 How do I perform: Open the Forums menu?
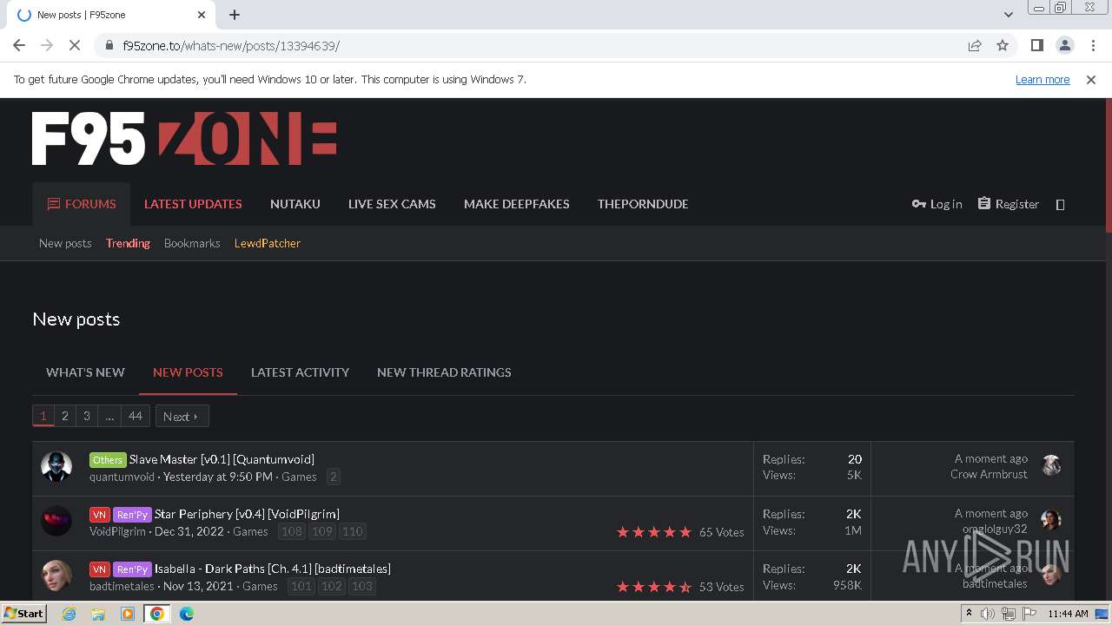click(82, 204)
